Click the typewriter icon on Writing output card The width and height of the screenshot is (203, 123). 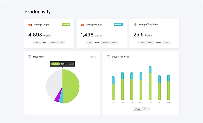30,24
